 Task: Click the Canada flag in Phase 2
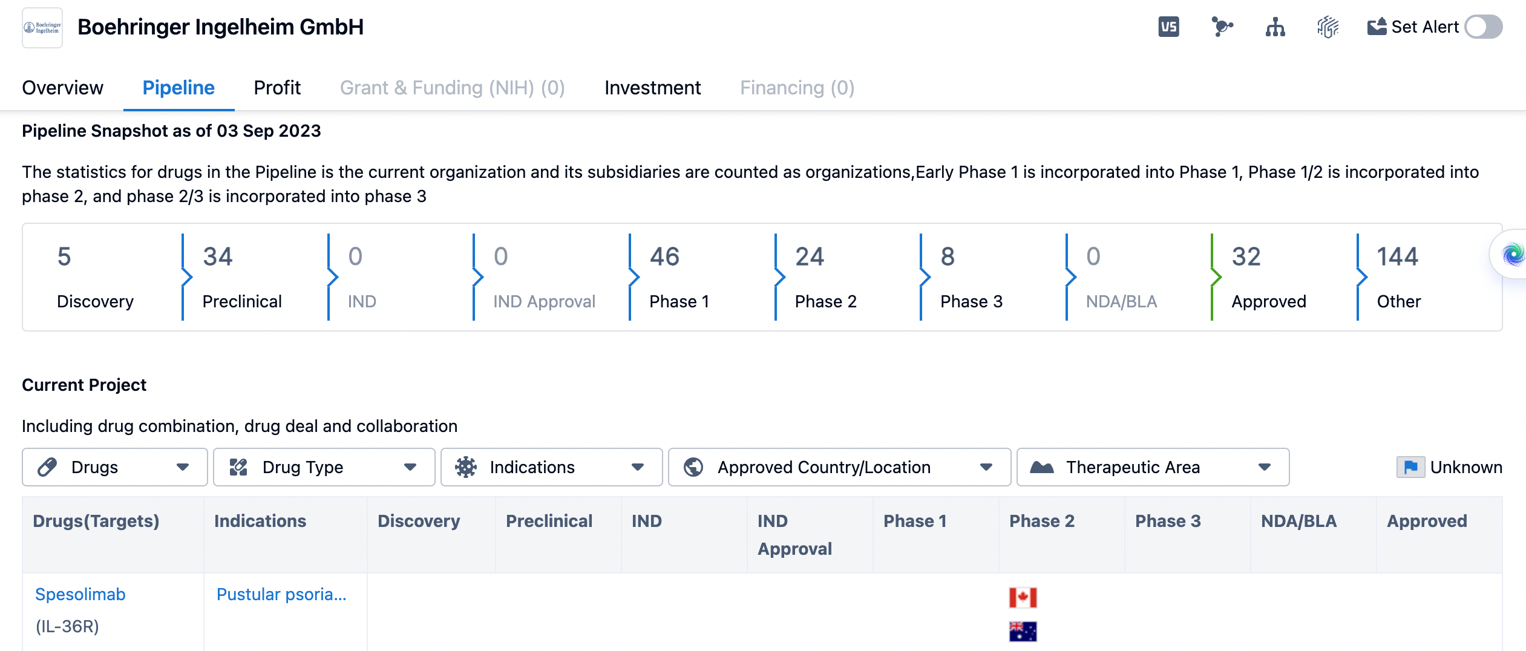click(x=1023, y=597)
